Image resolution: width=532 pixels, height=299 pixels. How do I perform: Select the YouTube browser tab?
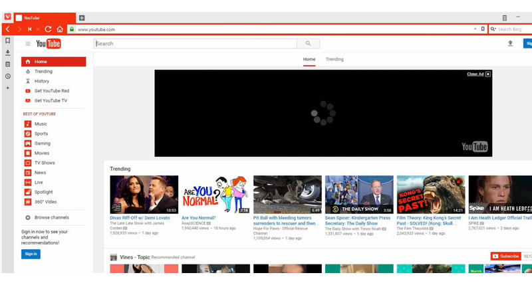coord(45,18)
